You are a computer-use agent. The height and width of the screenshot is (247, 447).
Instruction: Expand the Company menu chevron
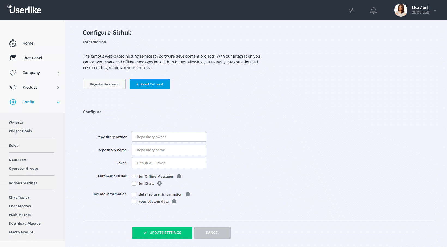pos(58,73)
